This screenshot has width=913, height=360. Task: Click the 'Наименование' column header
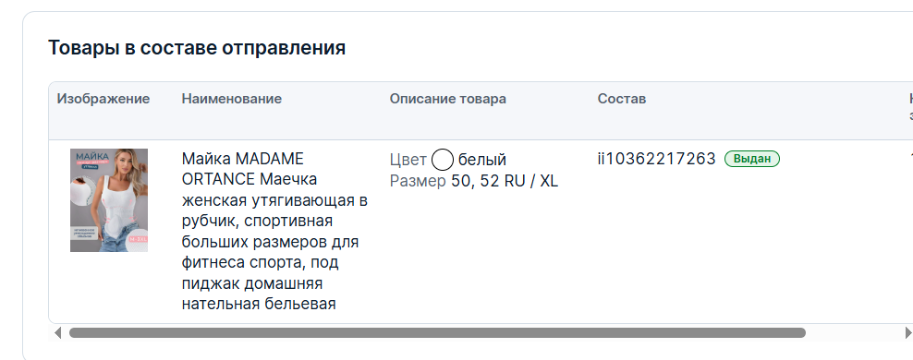[x=232, y=99]
